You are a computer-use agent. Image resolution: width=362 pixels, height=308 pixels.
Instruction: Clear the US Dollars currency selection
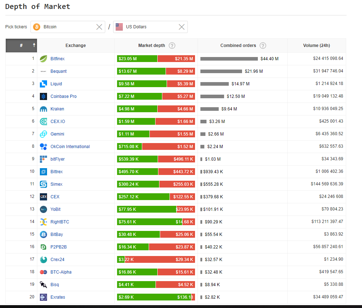coord(181,27)
